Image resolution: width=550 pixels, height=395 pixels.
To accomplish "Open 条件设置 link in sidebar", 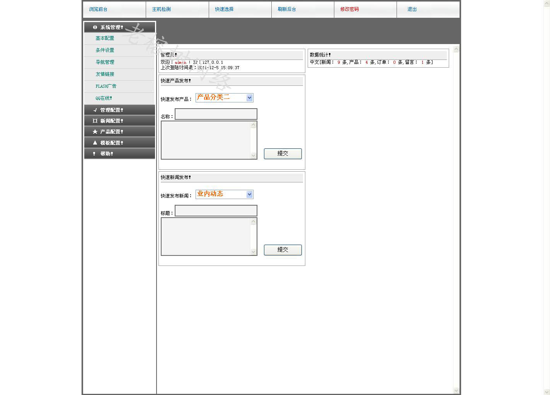I will coord(105,50).
